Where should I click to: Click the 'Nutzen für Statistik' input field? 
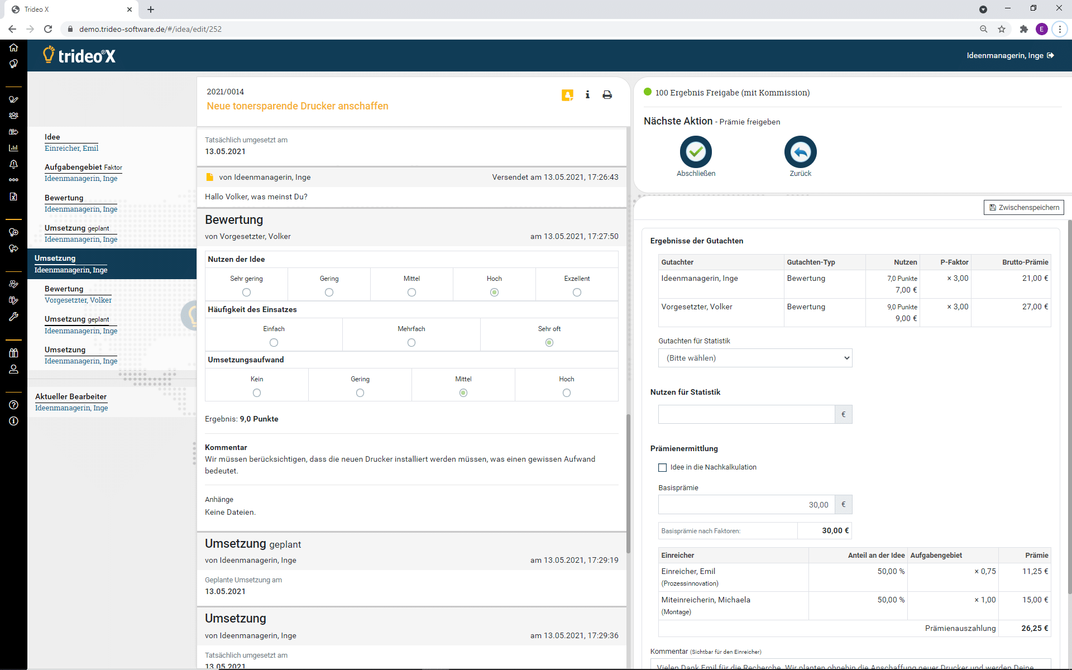coord(746,414)
